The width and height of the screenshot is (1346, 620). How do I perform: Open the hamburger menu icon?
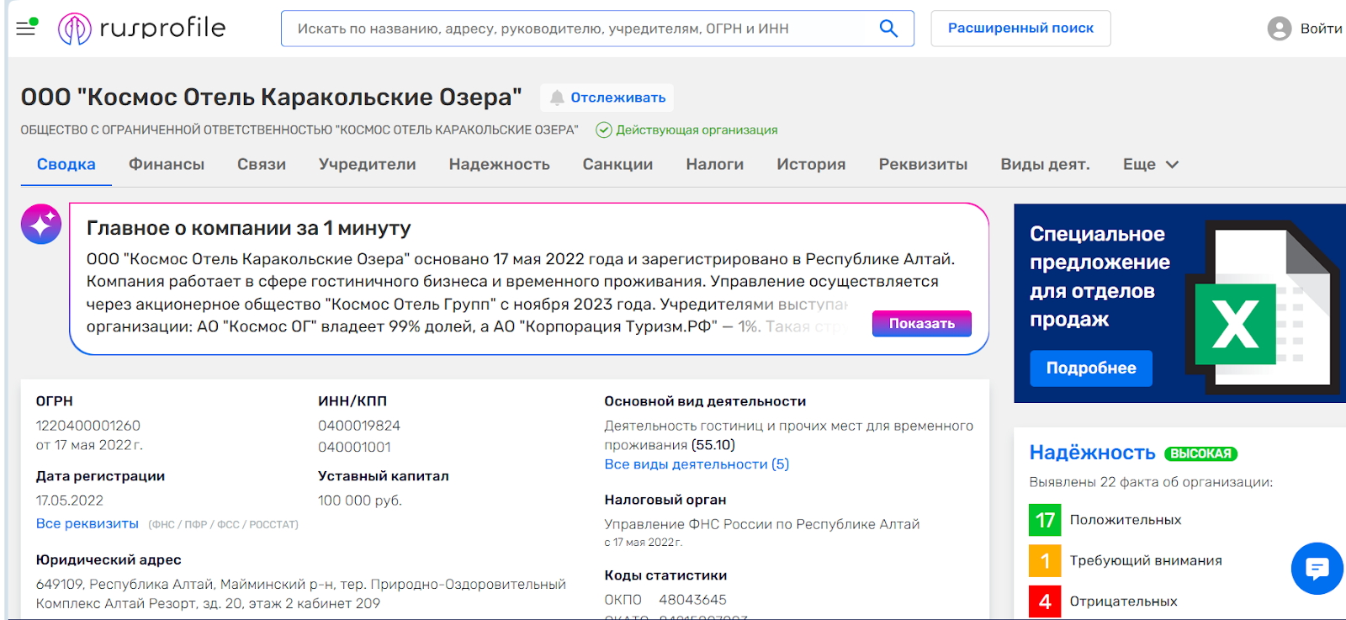pos(26,28)
